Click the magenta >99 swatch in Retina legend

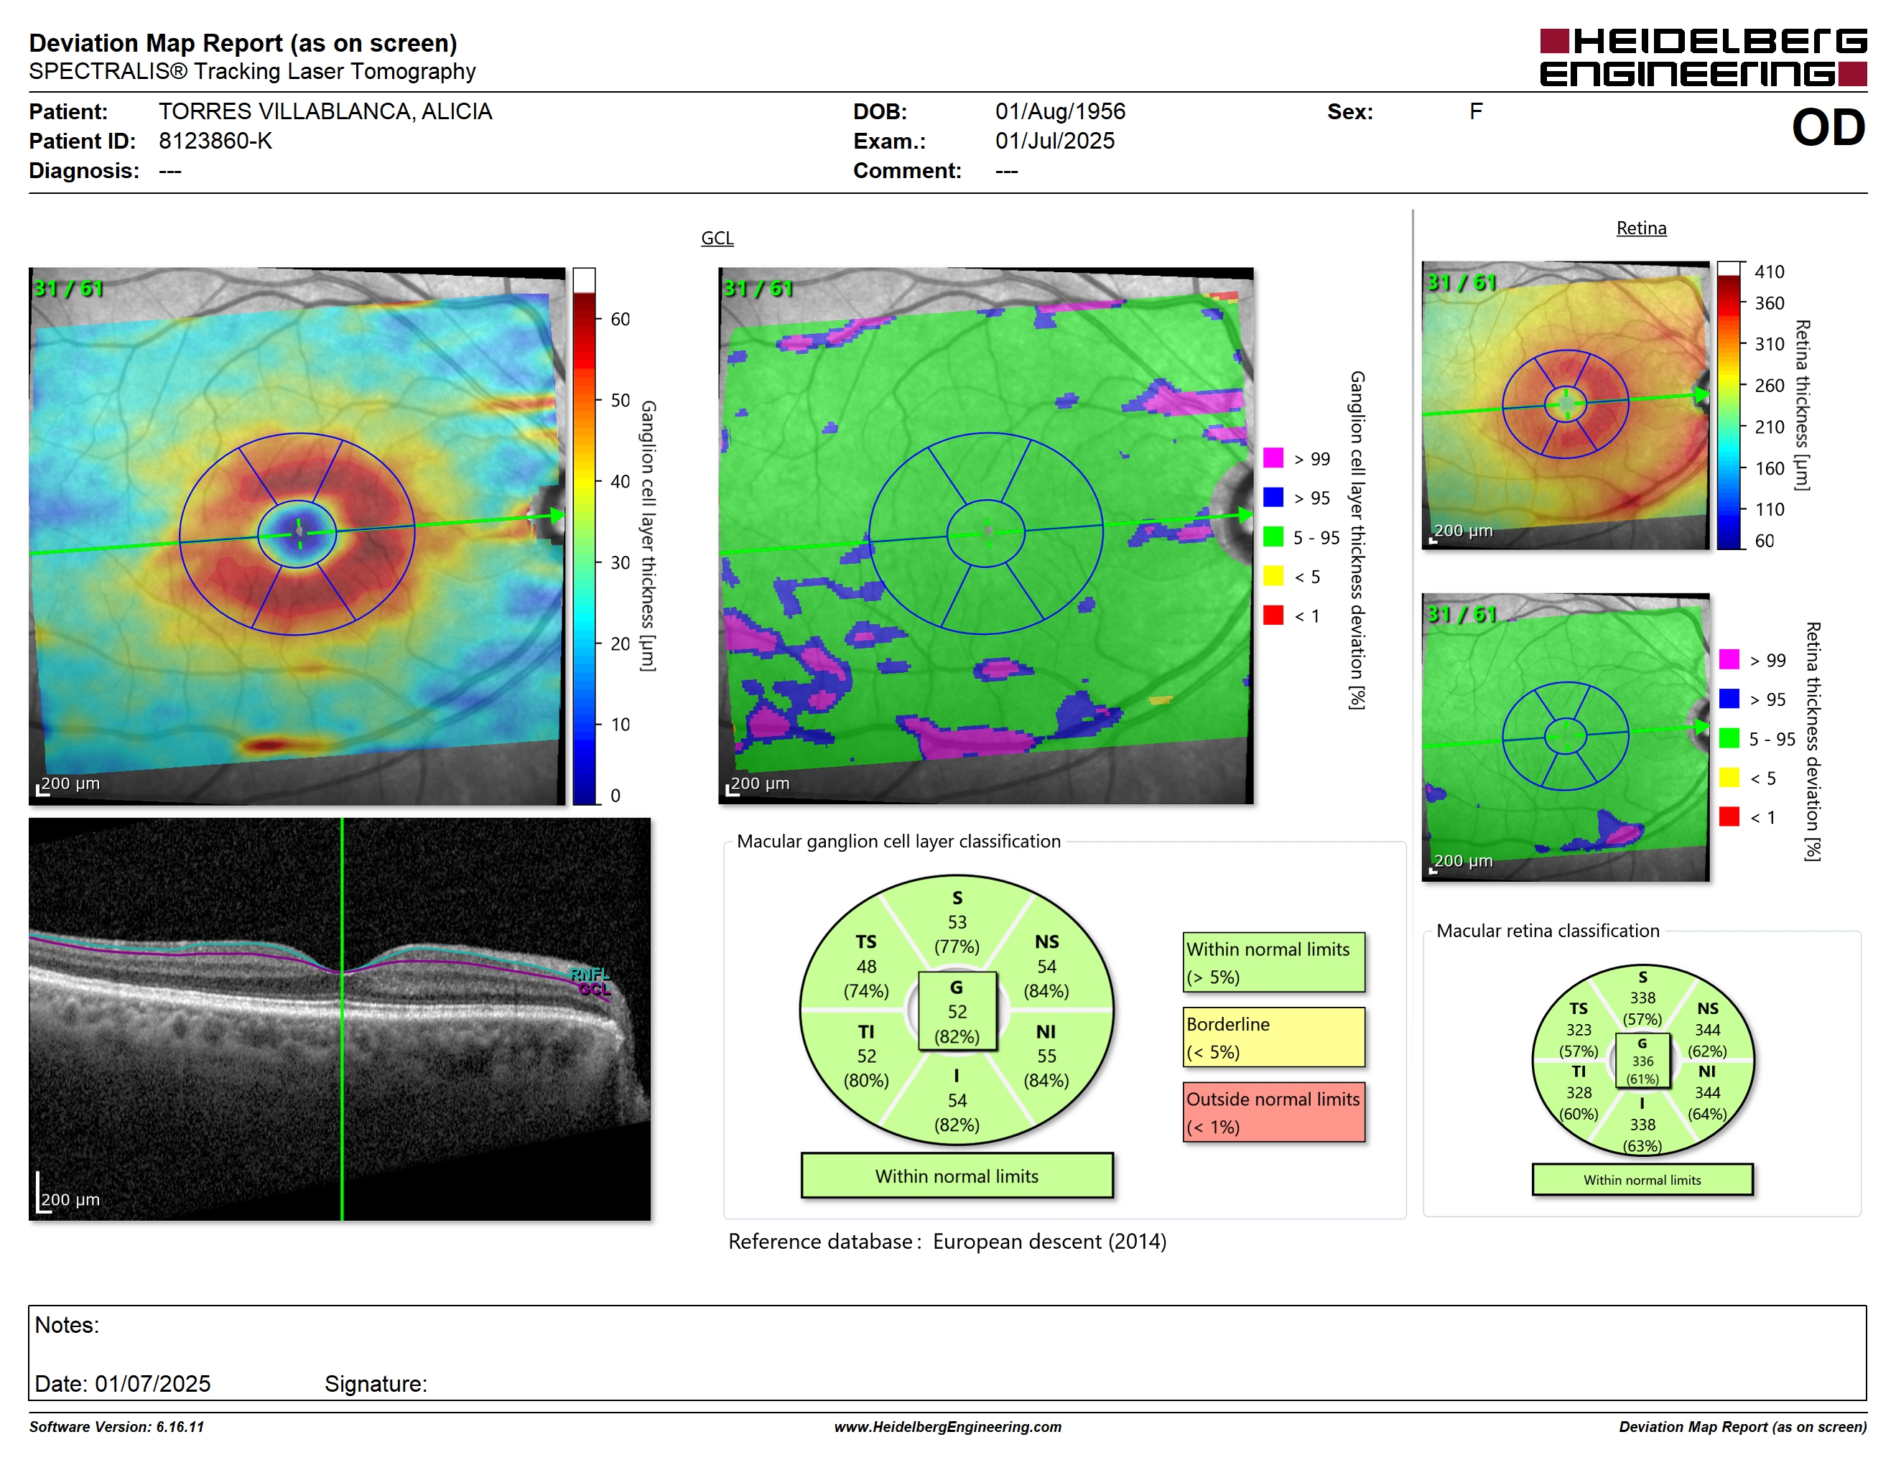(1729, 659)
